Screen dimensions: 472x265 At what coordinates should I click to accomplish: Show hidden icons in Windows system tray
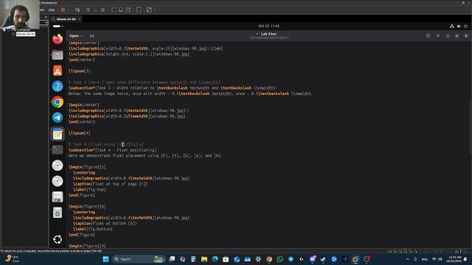point(408,259)
